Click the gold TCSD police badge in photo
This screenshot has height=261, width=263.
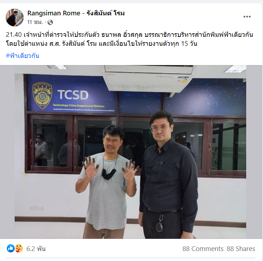pos(42,95)
